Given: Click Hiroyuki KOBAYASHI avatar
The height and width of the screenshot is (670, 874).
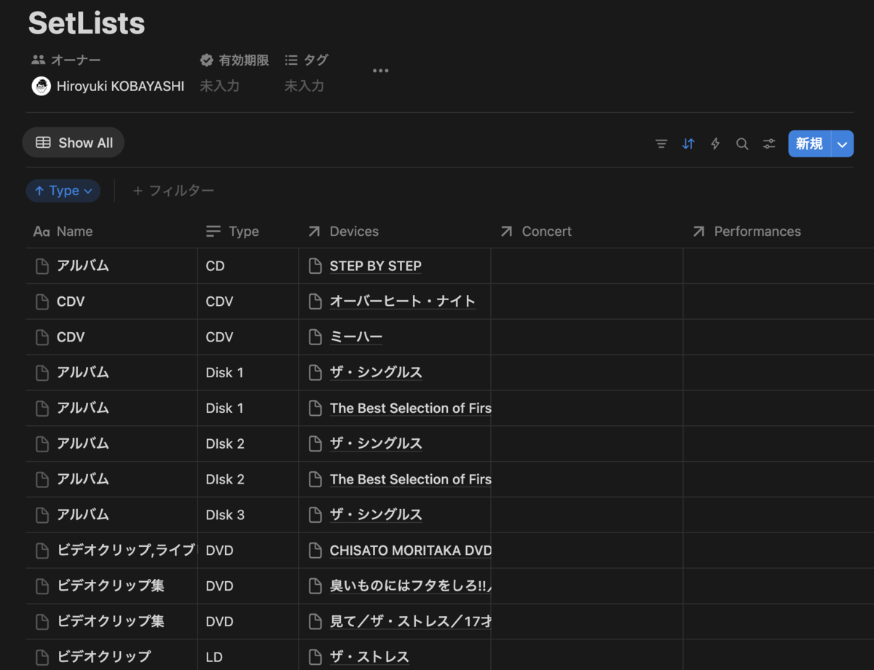Looking at the screenshot, I should [x=42, y=86].
